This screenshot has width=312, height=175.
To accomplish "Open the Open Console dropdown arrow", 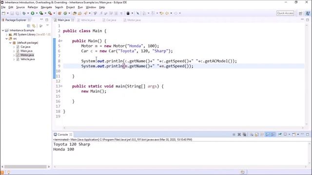I will 298,135.
